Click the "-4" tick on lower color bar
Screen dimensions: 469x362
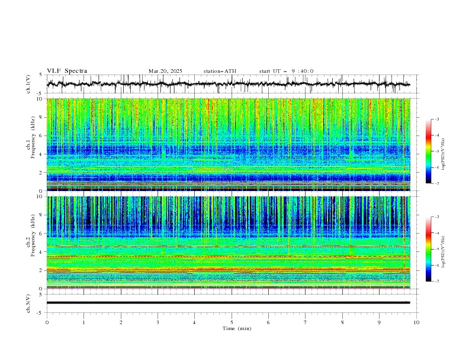(x=437, y=233)
